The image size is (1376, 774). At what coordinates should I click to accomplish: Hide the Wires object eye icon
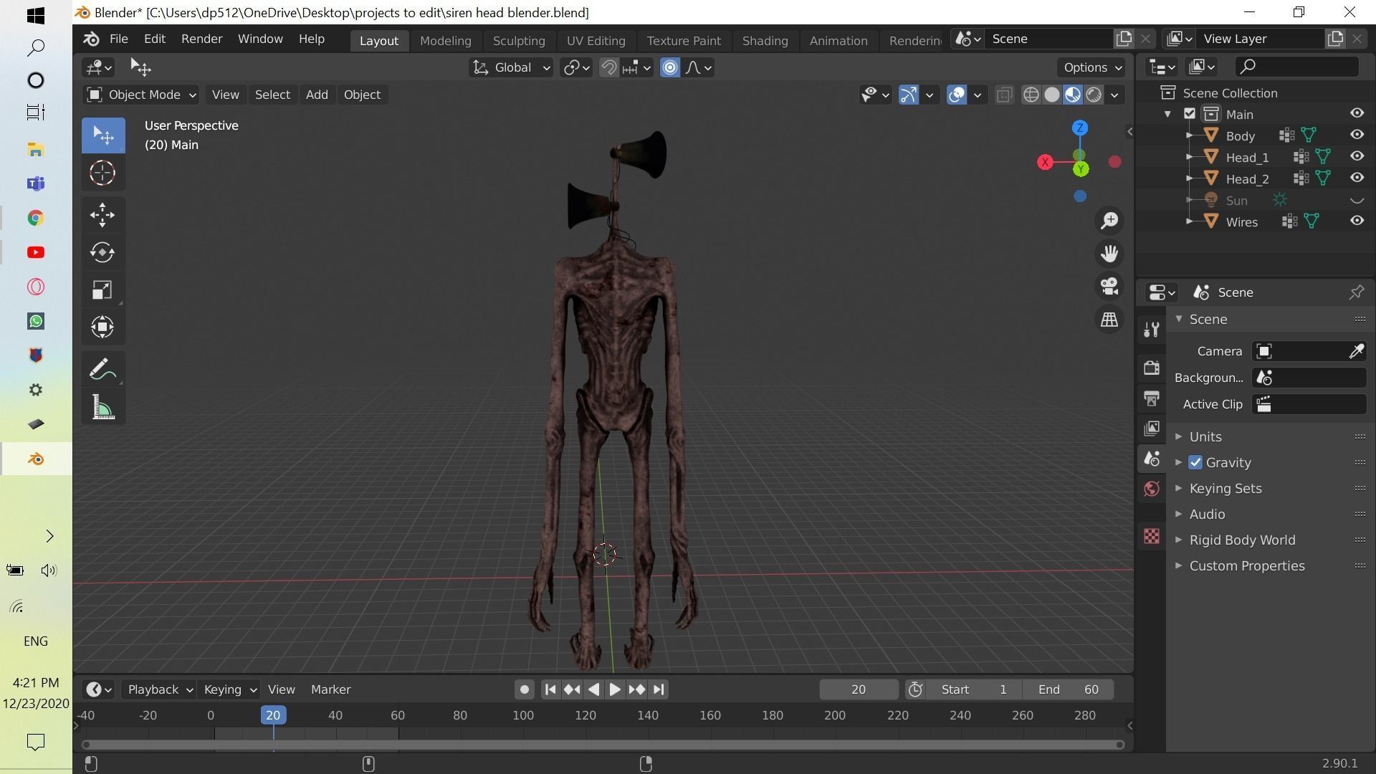1357,221
